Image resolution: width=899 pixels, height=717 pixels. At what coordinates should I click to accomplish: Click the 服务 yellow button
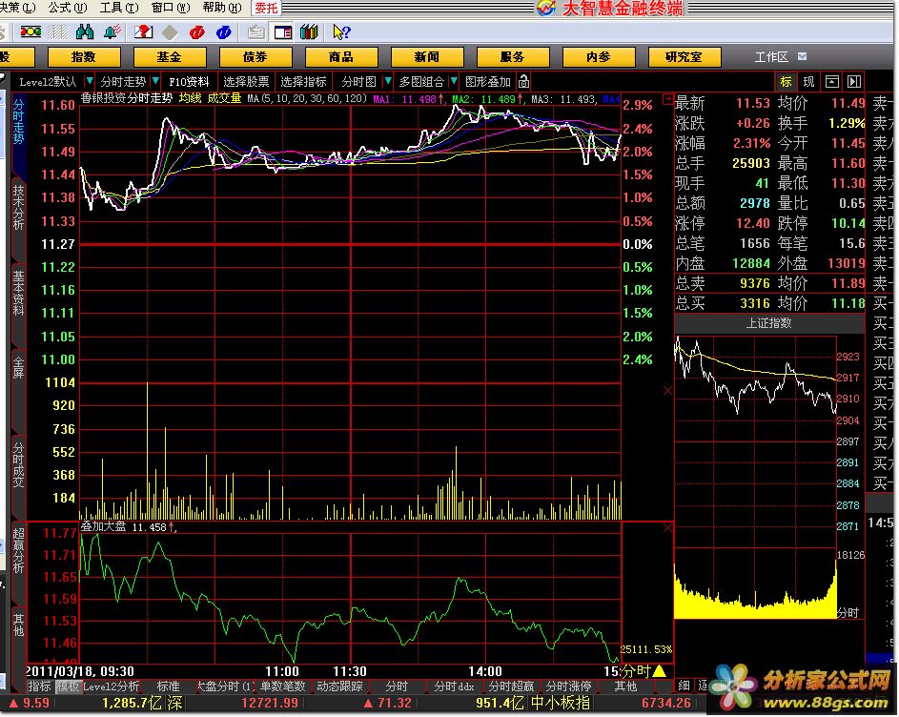point(513,57)
